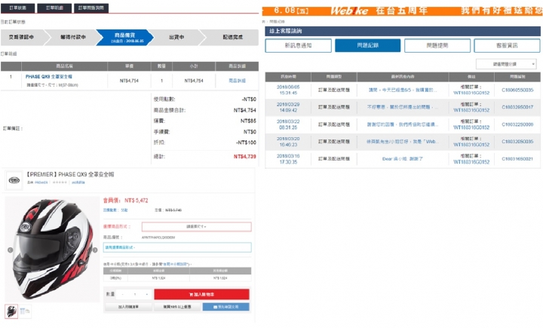Open question number C180316S0021
This screenshot has width=543, height=328.
pyautogui.click(x=517, y=159)
